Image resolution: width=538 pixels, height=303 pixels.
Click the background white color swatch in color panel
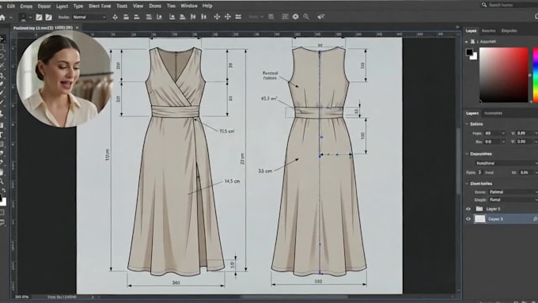474,57
